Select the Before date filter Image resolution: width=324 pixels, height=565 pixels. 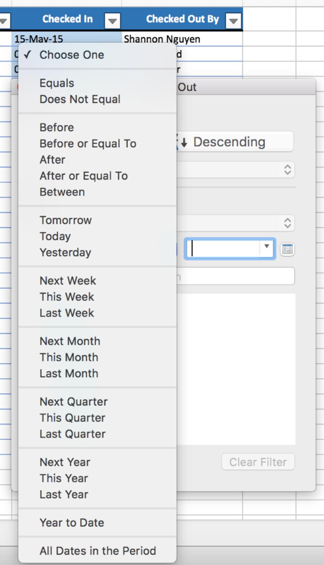(57, 128)
